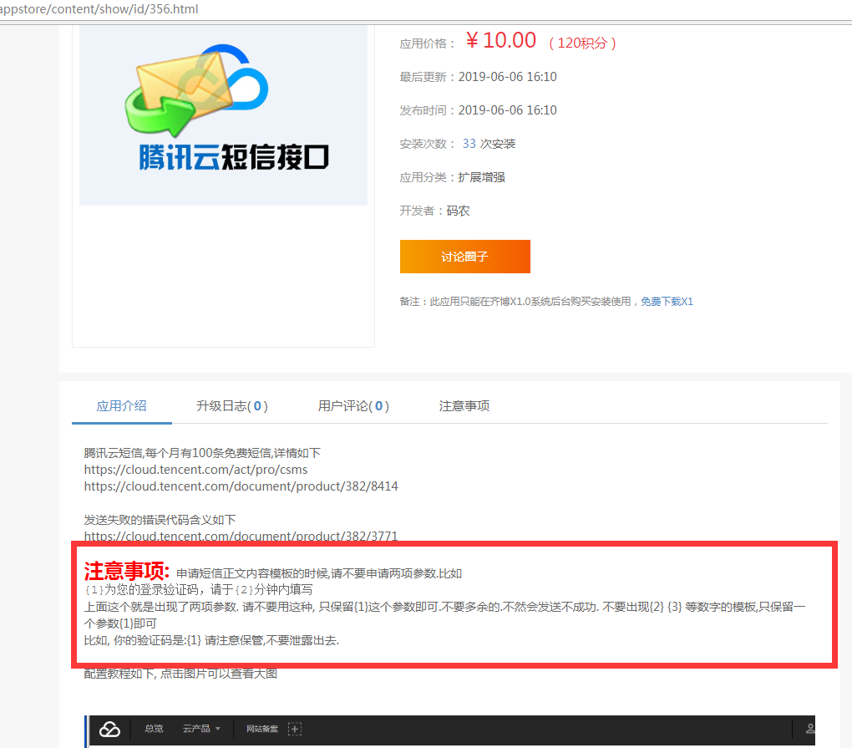The height and width of the screenshot is (748, 852).
Task: Open the error code document/product/382/3771 link
Action: coord(241,536)
